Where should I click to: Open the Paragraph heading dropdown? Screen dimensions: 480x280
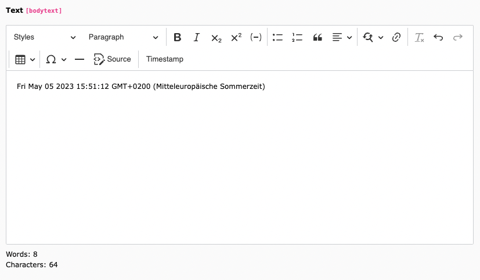123,37
